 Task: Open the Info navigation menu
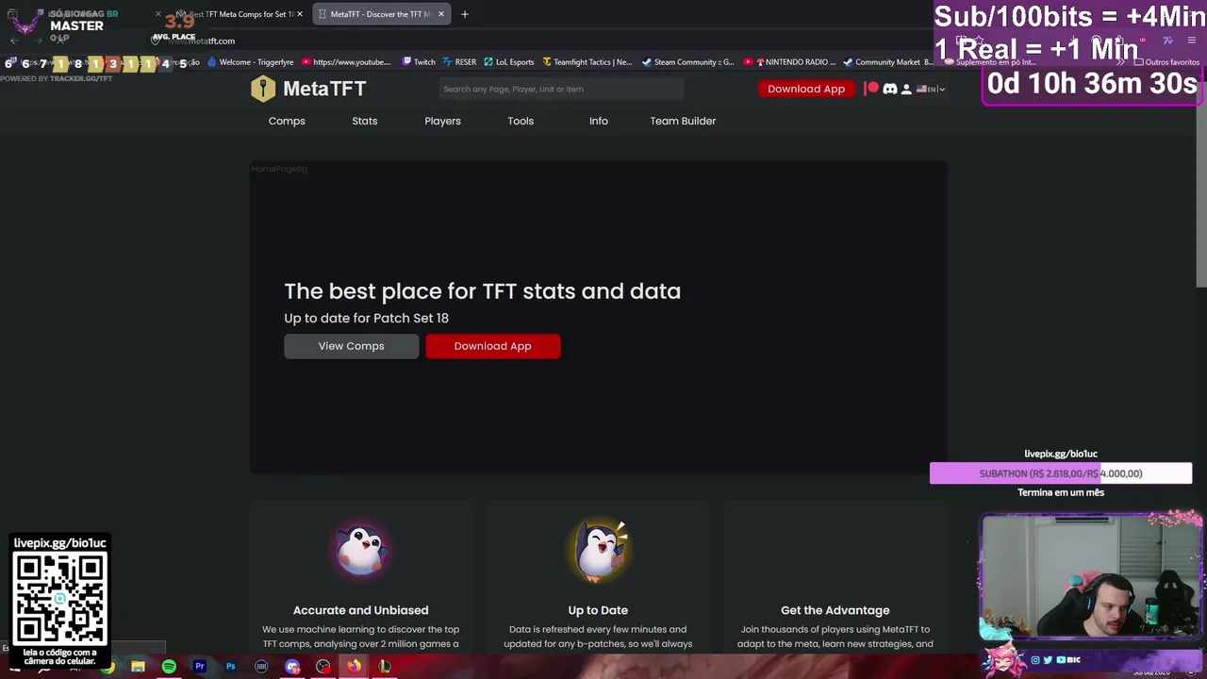point(599,121)
